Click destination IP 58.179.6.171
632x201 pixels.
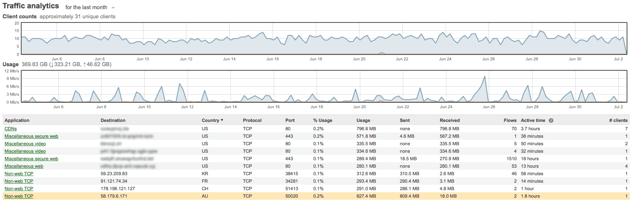pos(114,196)
